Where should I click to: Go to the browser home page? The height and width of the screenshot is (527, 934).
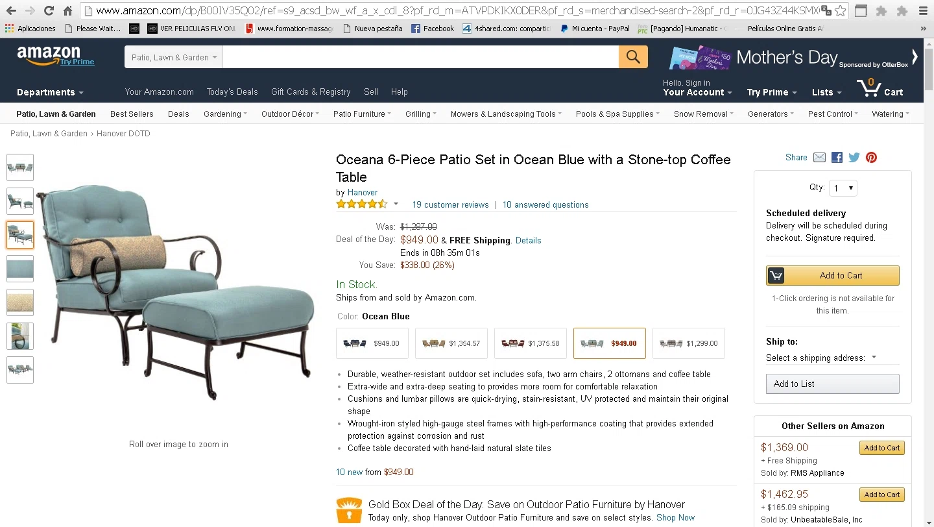pyautogui.click(x=67, y=10)
